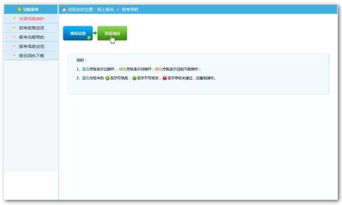Click the 绿色 colored word in 说明
This screenshot has width=342, height=205.
pos(123,69)
